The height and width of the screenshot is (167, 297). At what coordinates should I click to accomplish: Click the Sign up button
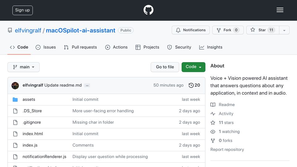[x=23, y=10]
